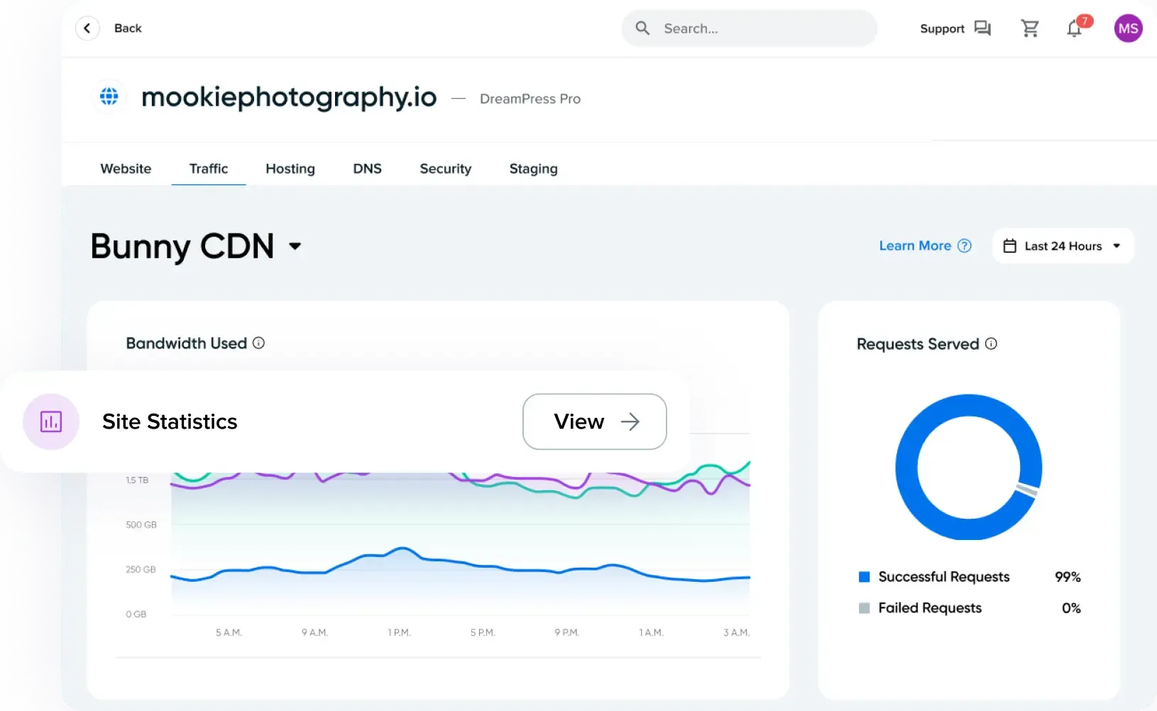This screenshot has height=711, width=1157.
Task: Switch to the Staging tab
Action: coord(534,169)
